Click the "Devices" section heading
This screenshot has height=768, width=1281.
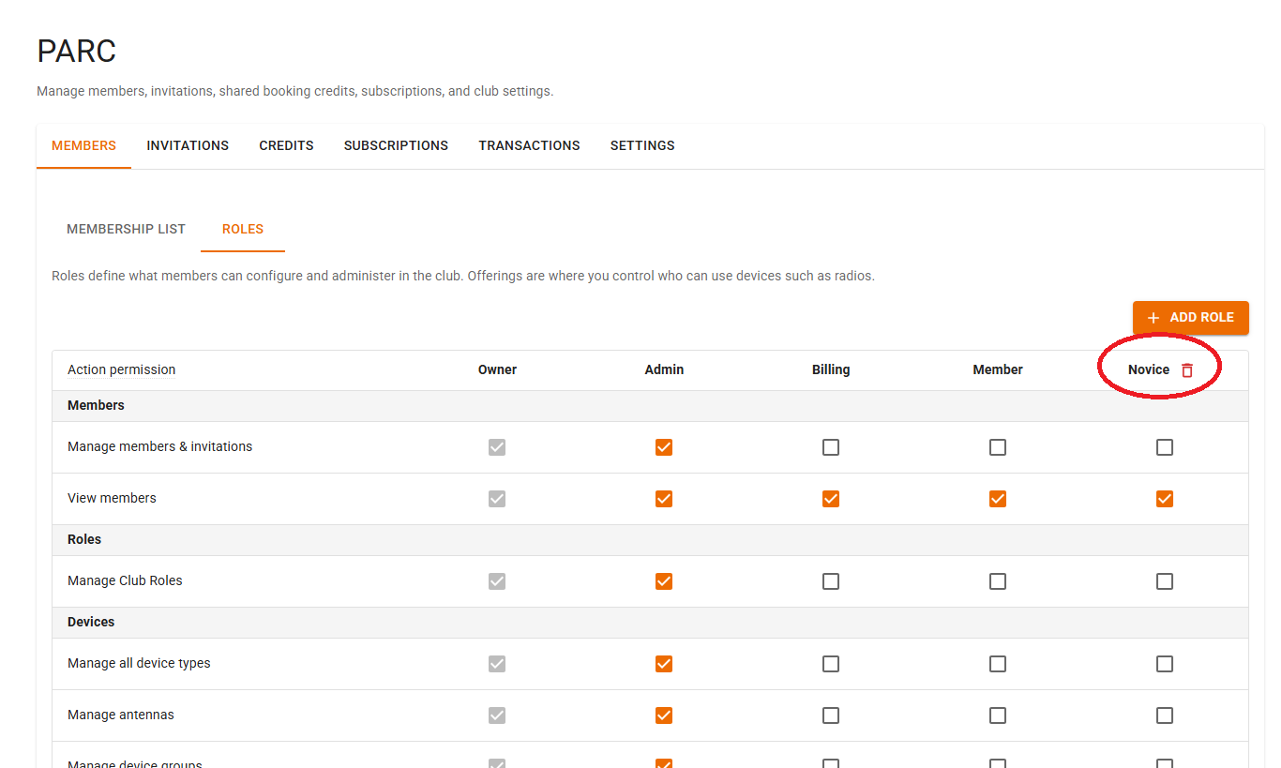pos(91,622)
